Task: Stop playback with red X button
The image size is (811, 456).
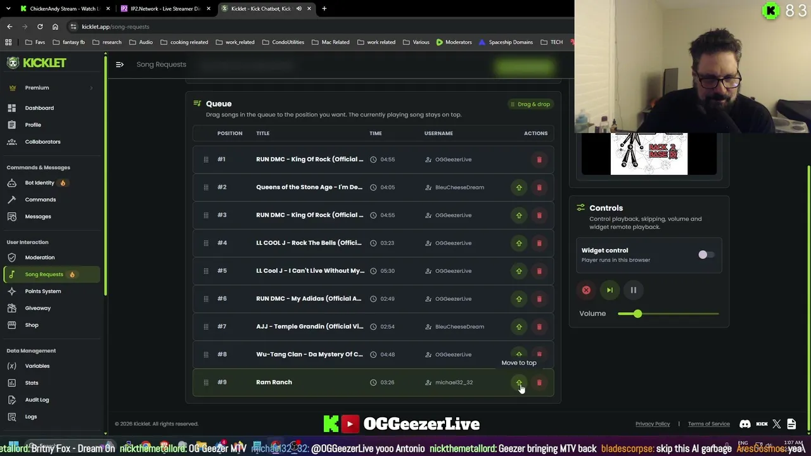Action: pyautogui.click(x=586, y=290)
